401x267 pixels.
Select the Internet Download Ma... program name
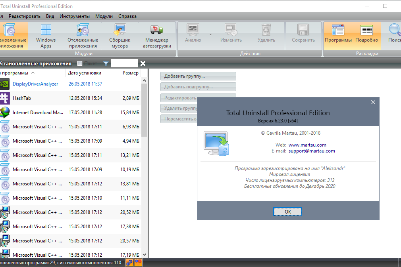pyautogui.click(x=38, y=113)
